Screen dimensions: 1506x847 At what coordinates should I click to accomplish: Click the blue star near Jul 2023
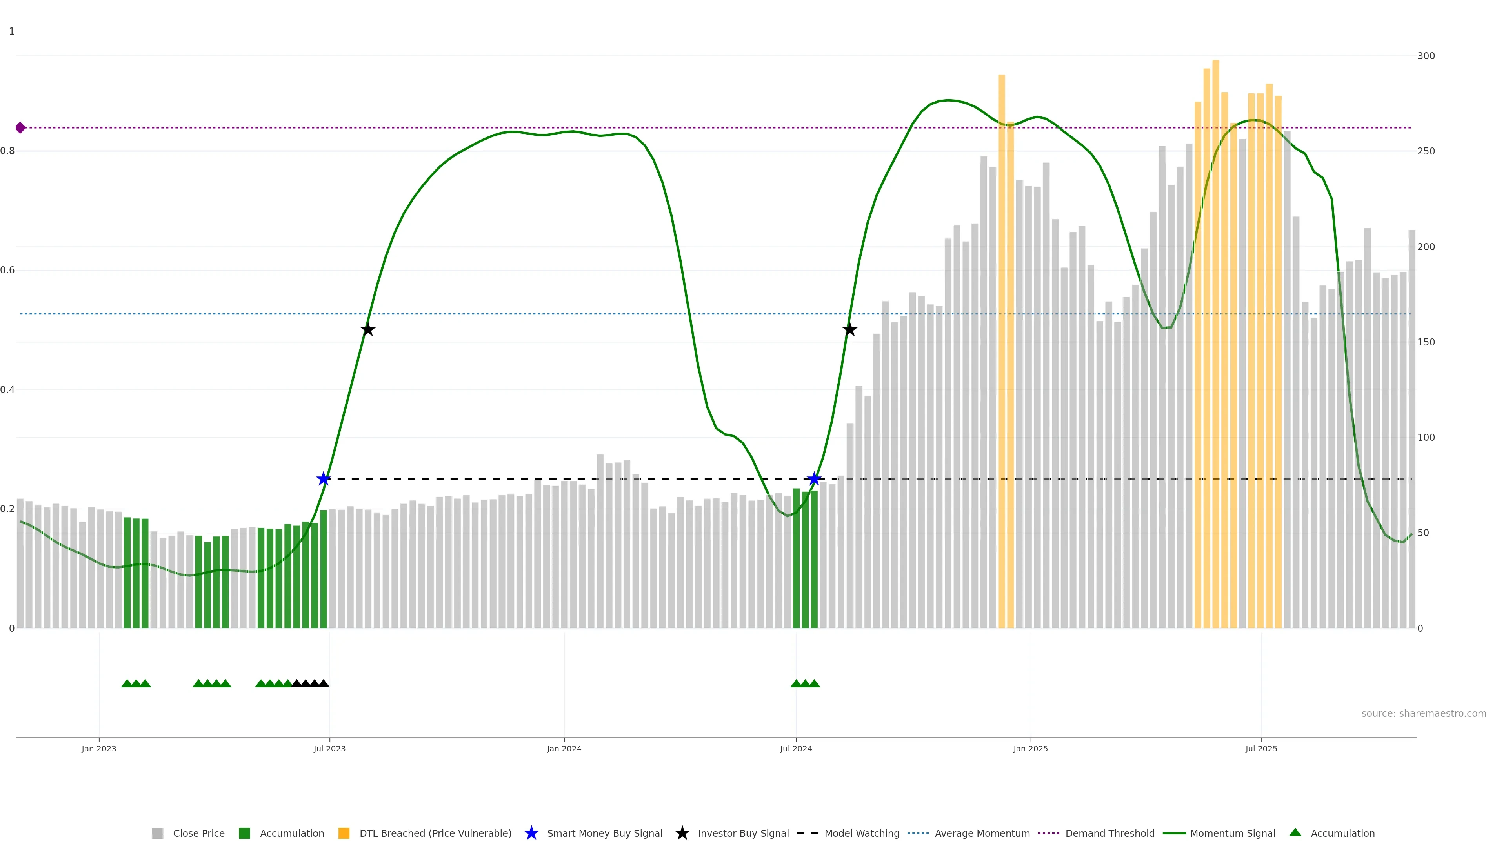(x=323, y=479)
